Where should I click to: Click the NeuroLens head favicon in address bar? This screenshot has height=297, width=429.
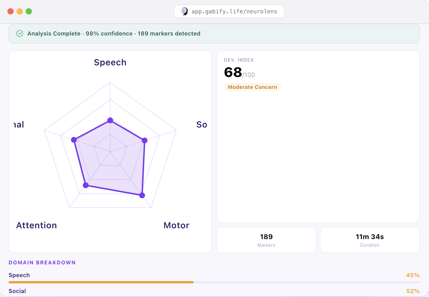click(x=185, y=11)
